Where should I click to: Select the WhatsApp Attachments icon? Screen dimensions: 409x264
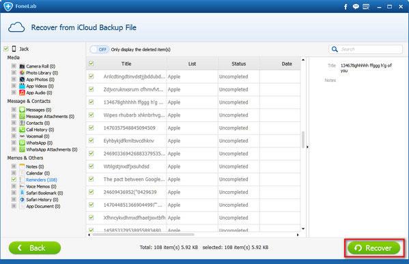point(22,149)
